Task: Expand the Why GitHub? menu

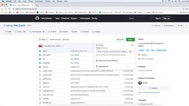Action: tap(47, 18)
